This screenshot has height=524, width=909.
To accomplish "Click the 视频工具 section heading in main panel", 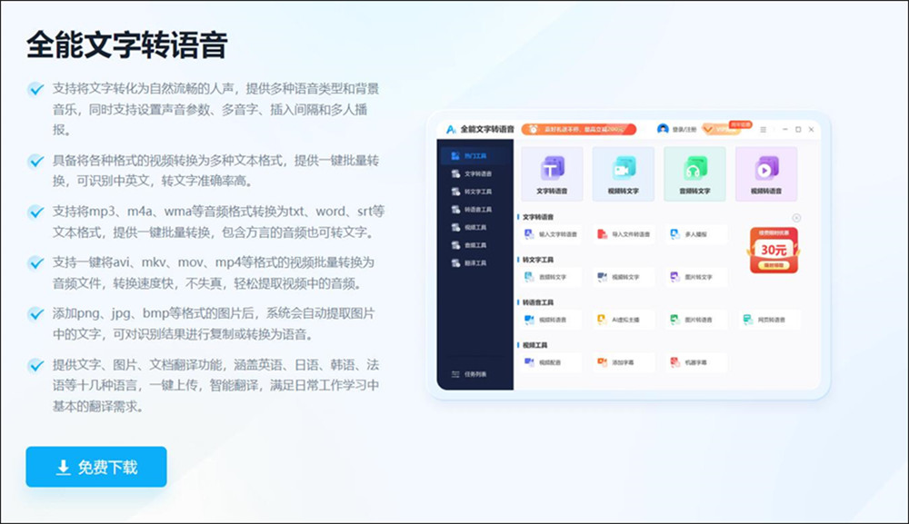I will tap(535, 345).
